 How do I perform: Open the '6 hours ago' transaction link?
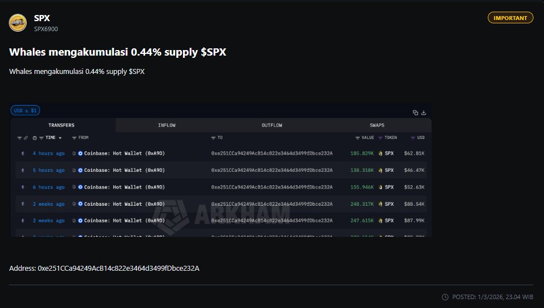(x=48, y=187)
